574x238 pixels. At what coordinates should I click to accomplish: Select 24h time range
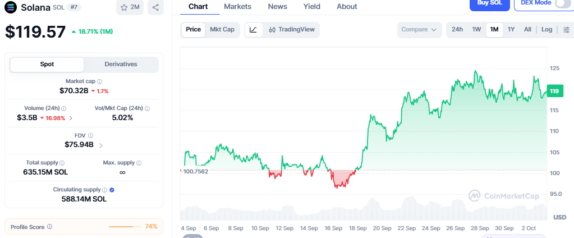(x=457, y=30)
